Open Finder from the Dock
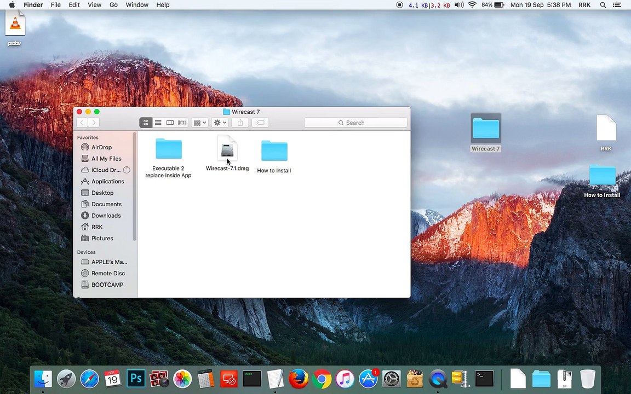Viewport: 631px width, 394px height. click(x=43, y=379)
